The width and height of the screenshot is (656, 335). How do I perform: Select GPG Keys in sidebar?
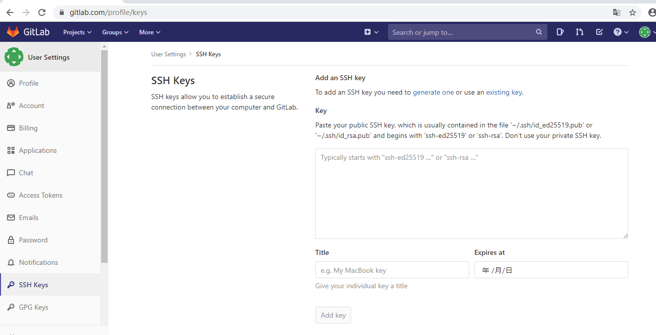[50, 307]
